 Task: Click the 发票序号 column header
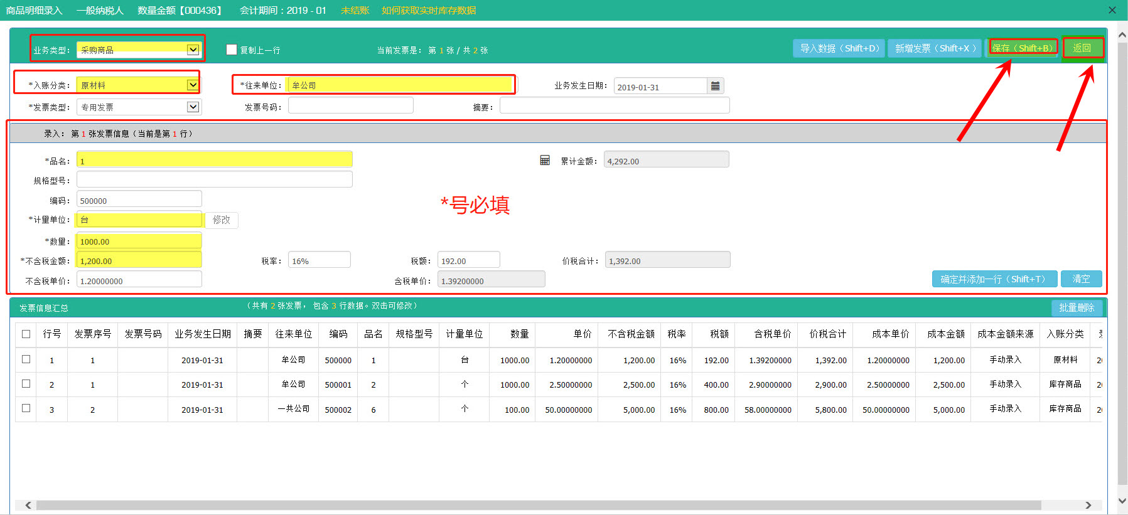point(92,334)
